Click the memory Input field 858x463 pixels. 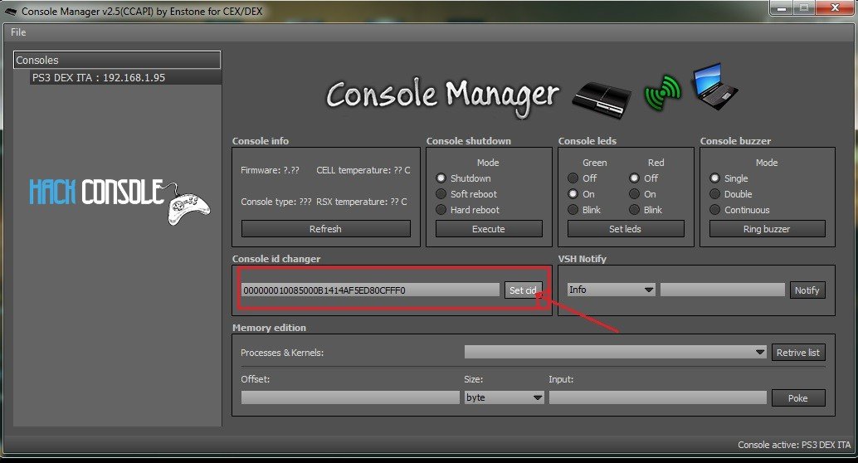click(x=658, y=397)
